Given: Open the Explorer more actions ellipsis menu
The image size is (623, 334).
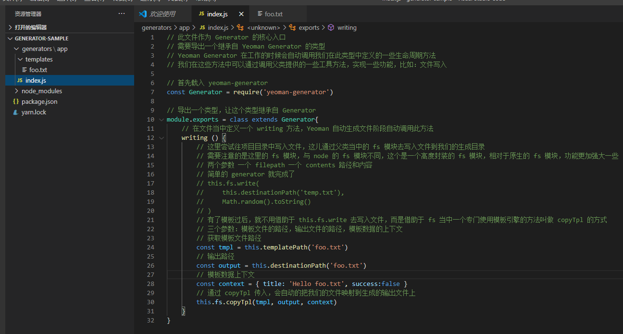Looking at the screenshot, I should coord(122,14).
